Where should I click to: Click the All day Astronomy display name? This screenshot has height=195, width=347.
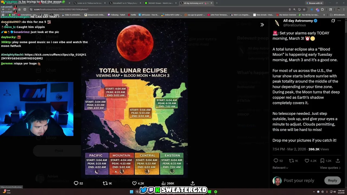point(298,21)
